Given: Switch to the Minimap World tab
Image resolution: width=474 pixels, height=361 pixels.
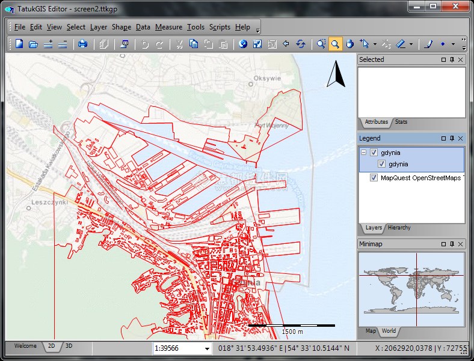Looking at the screenshot, I should coord(389,331).
